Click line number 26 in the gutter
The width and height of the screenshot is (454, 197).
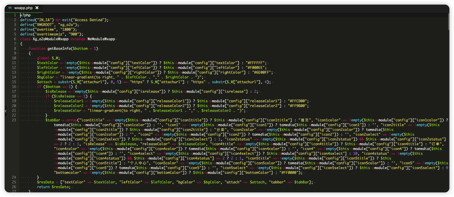pos(14,187)
